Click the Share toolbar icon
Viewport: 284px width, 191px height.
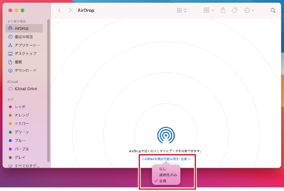coord(223,10)
